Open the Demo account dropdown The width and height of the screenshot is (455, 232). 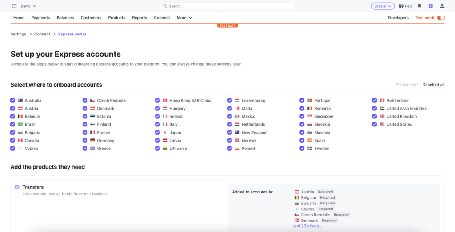point(28,6)
